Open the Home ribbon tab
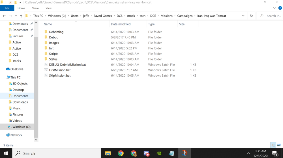Viewport: 283px width, 158px height. coord(21,8)
